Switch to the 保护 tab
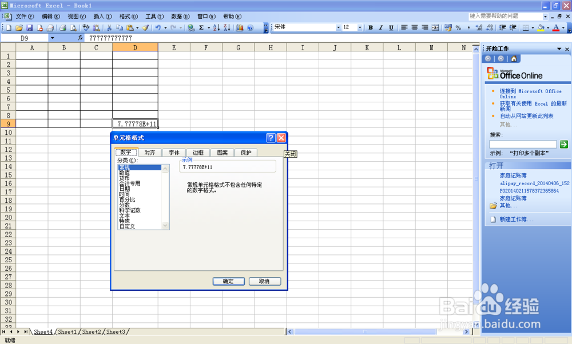 tap(246, 153)
